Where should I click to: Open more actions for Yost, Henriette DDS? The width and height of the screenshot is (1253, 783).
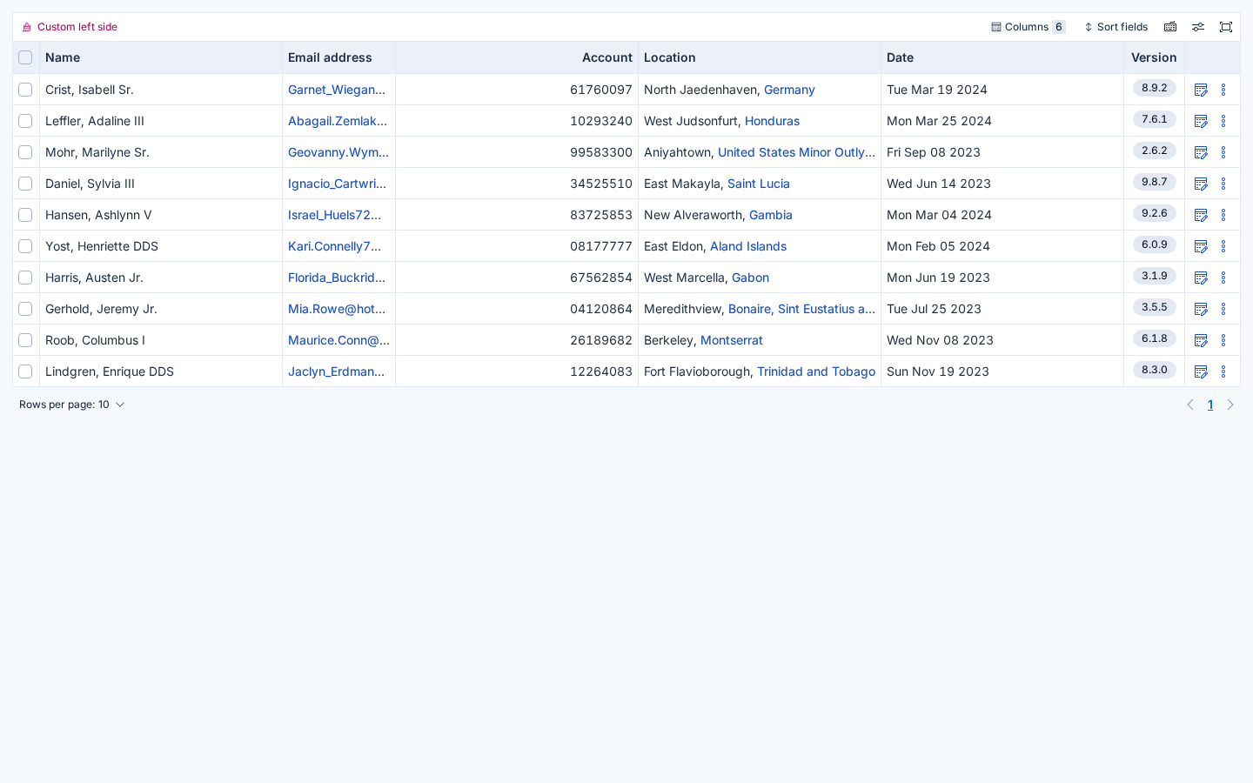(1223, 246)
